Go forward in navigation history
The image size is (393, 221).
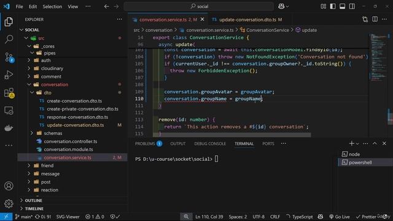(116, 7)
